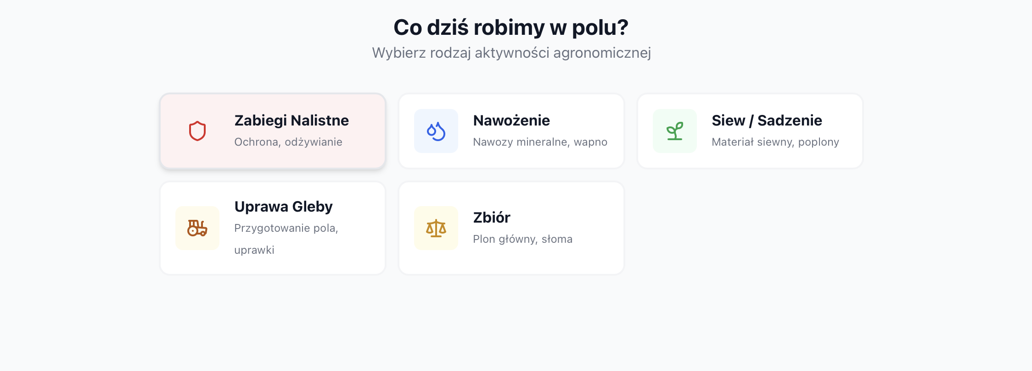Select the Siew / Sadzenie activity
The height and width of the screenshot is (371, 1032).
[750, 131]
